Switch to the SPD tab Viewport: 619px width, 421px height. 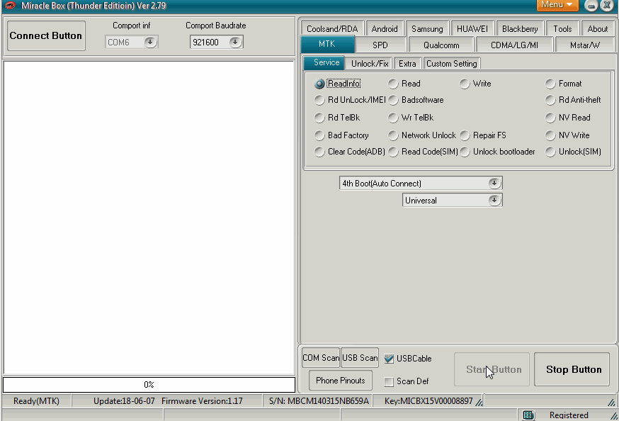(380, 45)
